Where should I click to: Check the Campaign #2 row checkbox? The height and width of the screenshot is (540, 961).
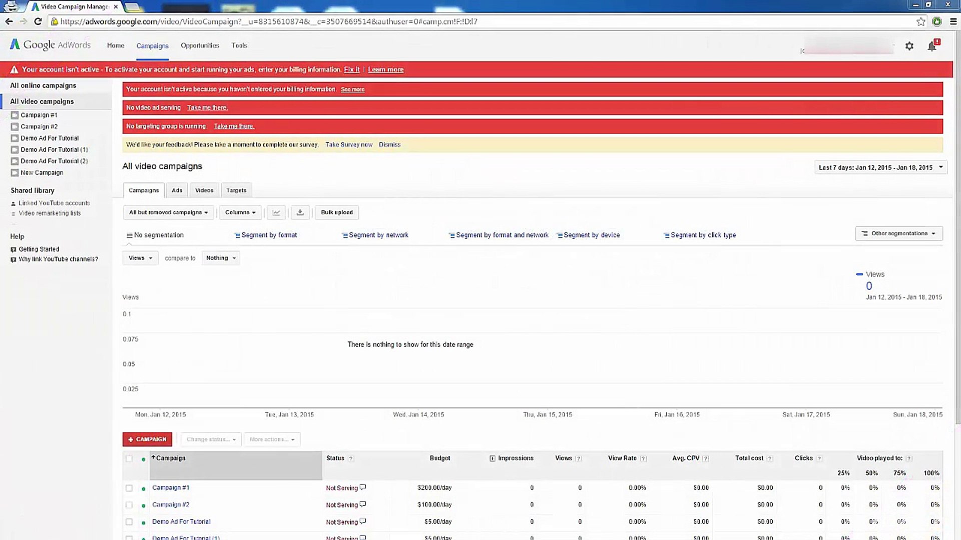coord(129,505)
